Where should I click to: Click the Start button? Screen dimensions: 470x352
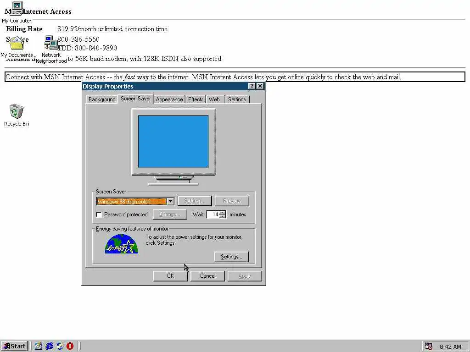(x=14, y=346)
